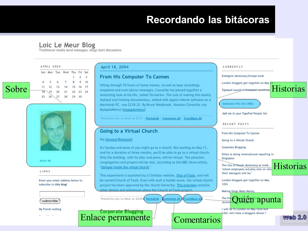Viewport: 308px width, 231px height.
Task: Click Syndicate this site (XML)
Action: [238, 104]
